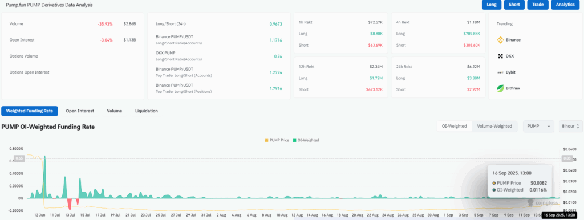Click the 24h Rekt total $6.22M
584x220 pixels.
(474, 67)
